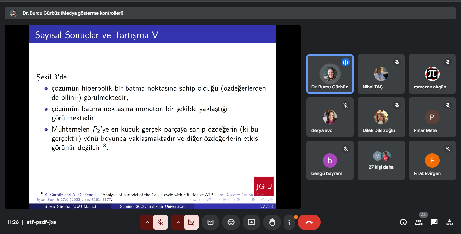The width and height of the screenshot is (461, 234).
Task: Click avatar F of Fırat Evirgen
Action: [432, 161]
